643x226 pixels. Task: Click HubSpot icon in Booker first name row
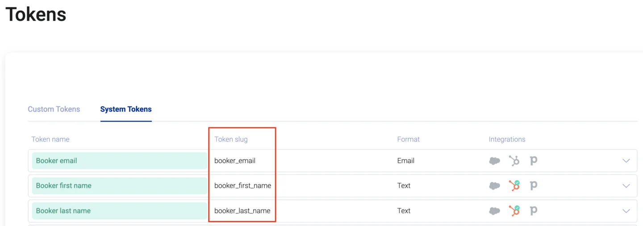click(514, 185)
